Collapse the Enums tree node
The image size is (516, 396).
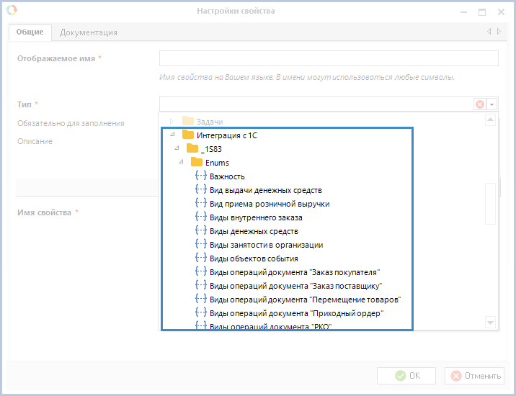pos(181,161)
